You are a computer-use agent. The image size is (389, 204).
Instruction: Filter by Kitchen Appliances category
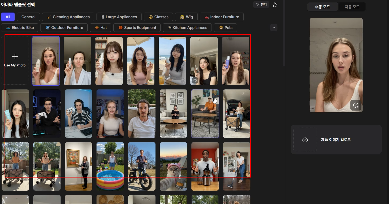click(x=187, y=28)
